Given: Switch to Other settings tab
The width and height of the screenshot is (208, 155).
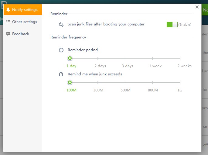Looking at the screenshot, I should click(x=23, y=22).
